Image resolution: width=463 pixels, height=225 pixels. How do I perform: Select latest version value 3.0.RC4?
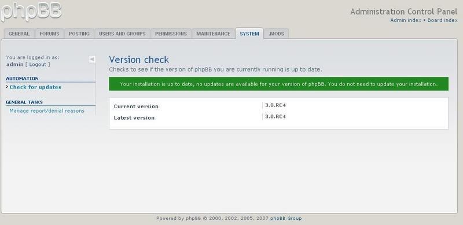click(275, 116)
